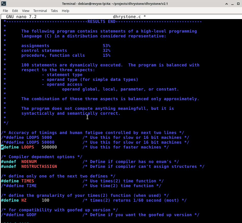Screen dimensions: 242x223
Task: Maximize the Terminal window
Action: coord(232,4)
